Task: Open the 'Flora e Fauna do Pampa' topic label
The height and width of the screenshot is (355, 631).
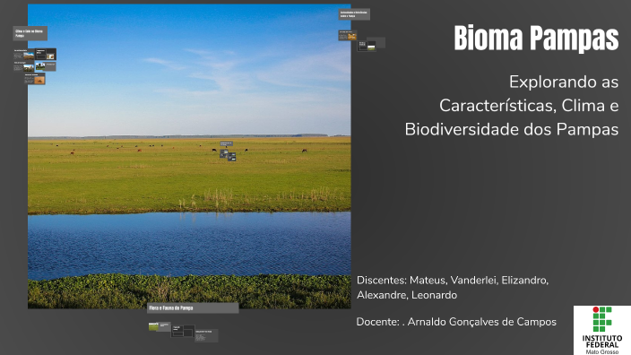Action: (193, 307)
